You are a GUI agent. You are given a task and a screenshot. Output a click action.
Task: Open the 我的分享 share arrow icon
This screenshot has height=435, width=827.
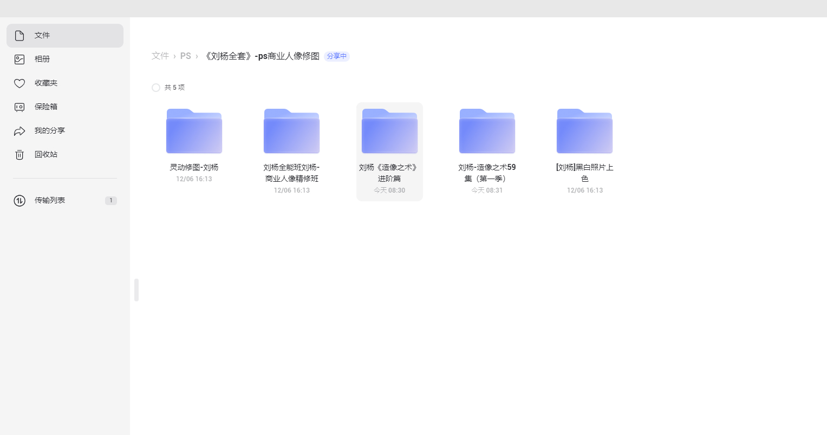coord(19,131)
